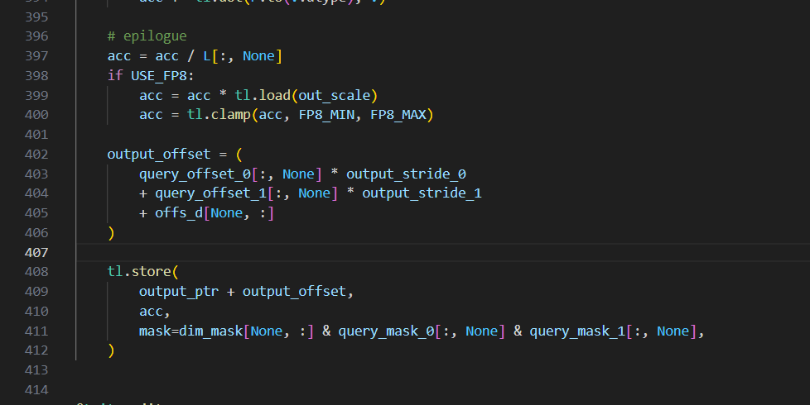Click output_stride_0 on line 403
This screenshot has width=810, height=405.
click(406, 174)
